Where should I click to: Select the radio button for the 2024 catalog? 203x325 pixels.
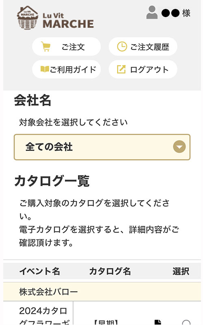pyautogui.click(x=186, y=323)
